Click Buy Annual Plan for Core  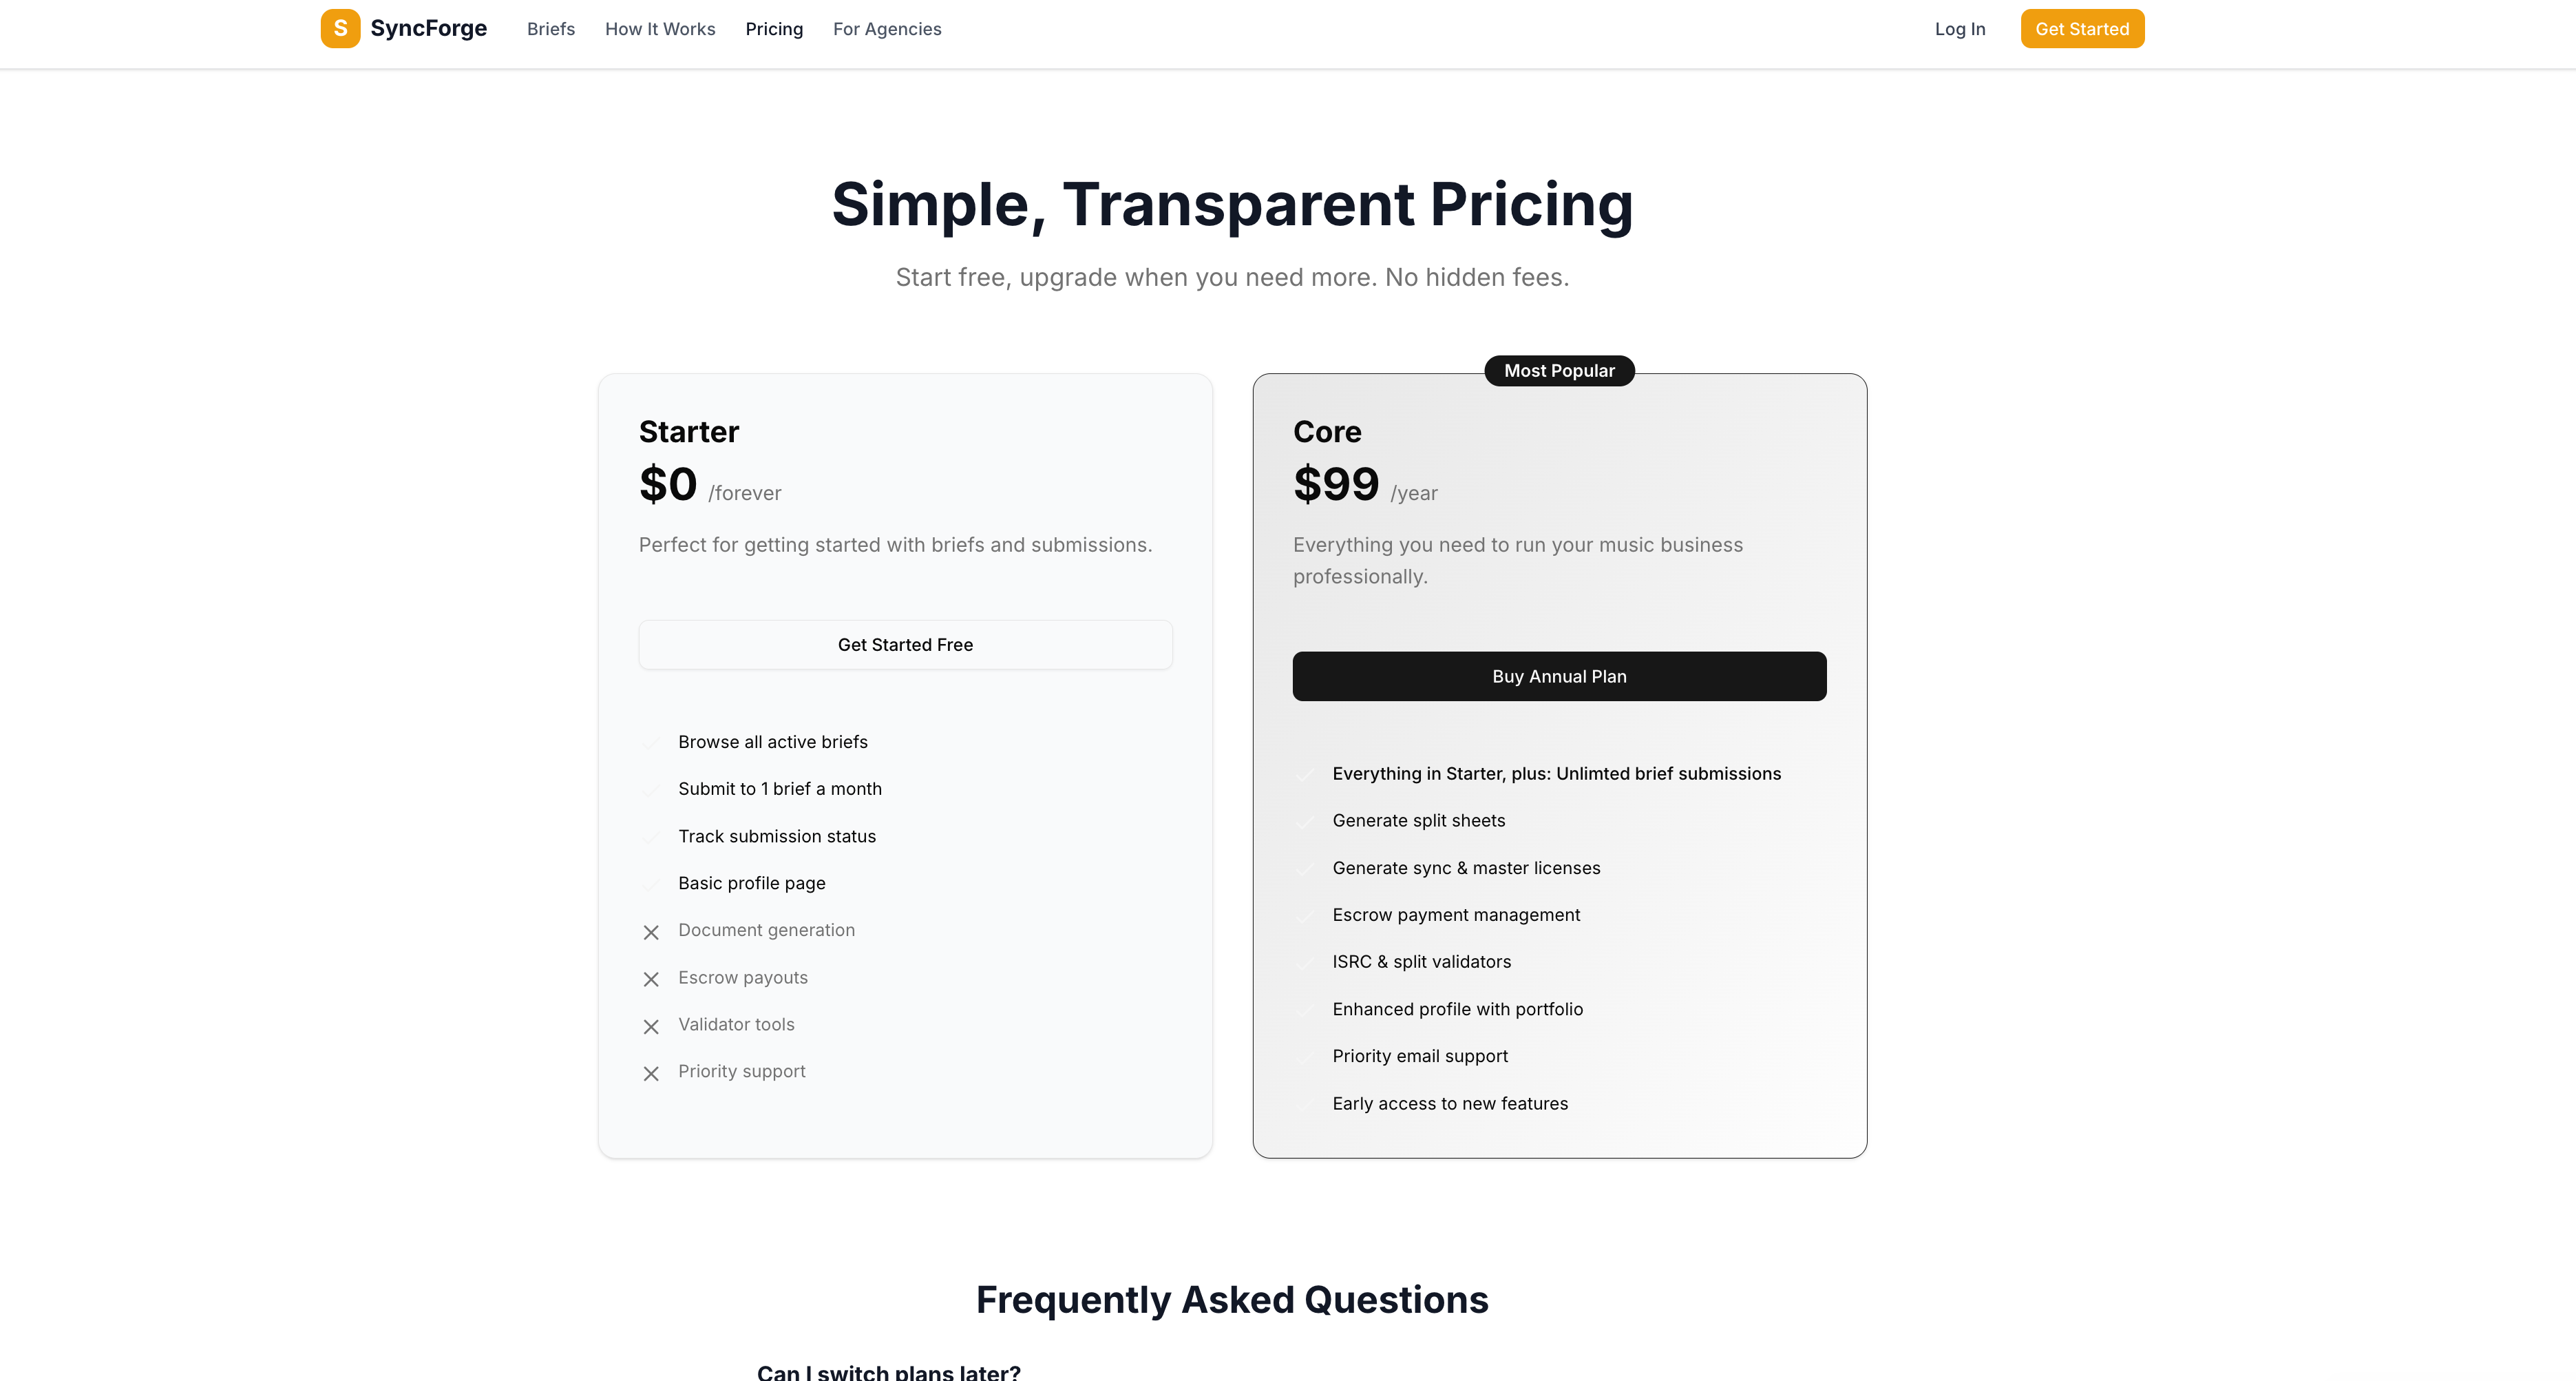(1558, 676)
